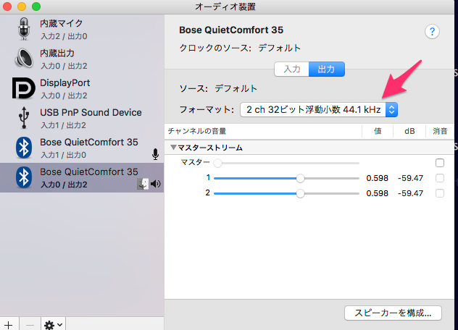Select the 内蔵マイク microphone icon

[x=24, y=29]
